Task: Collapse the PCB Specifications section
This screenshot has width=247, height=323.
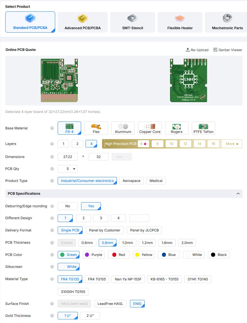Action: pyautogui.click(x=238, y=193)
